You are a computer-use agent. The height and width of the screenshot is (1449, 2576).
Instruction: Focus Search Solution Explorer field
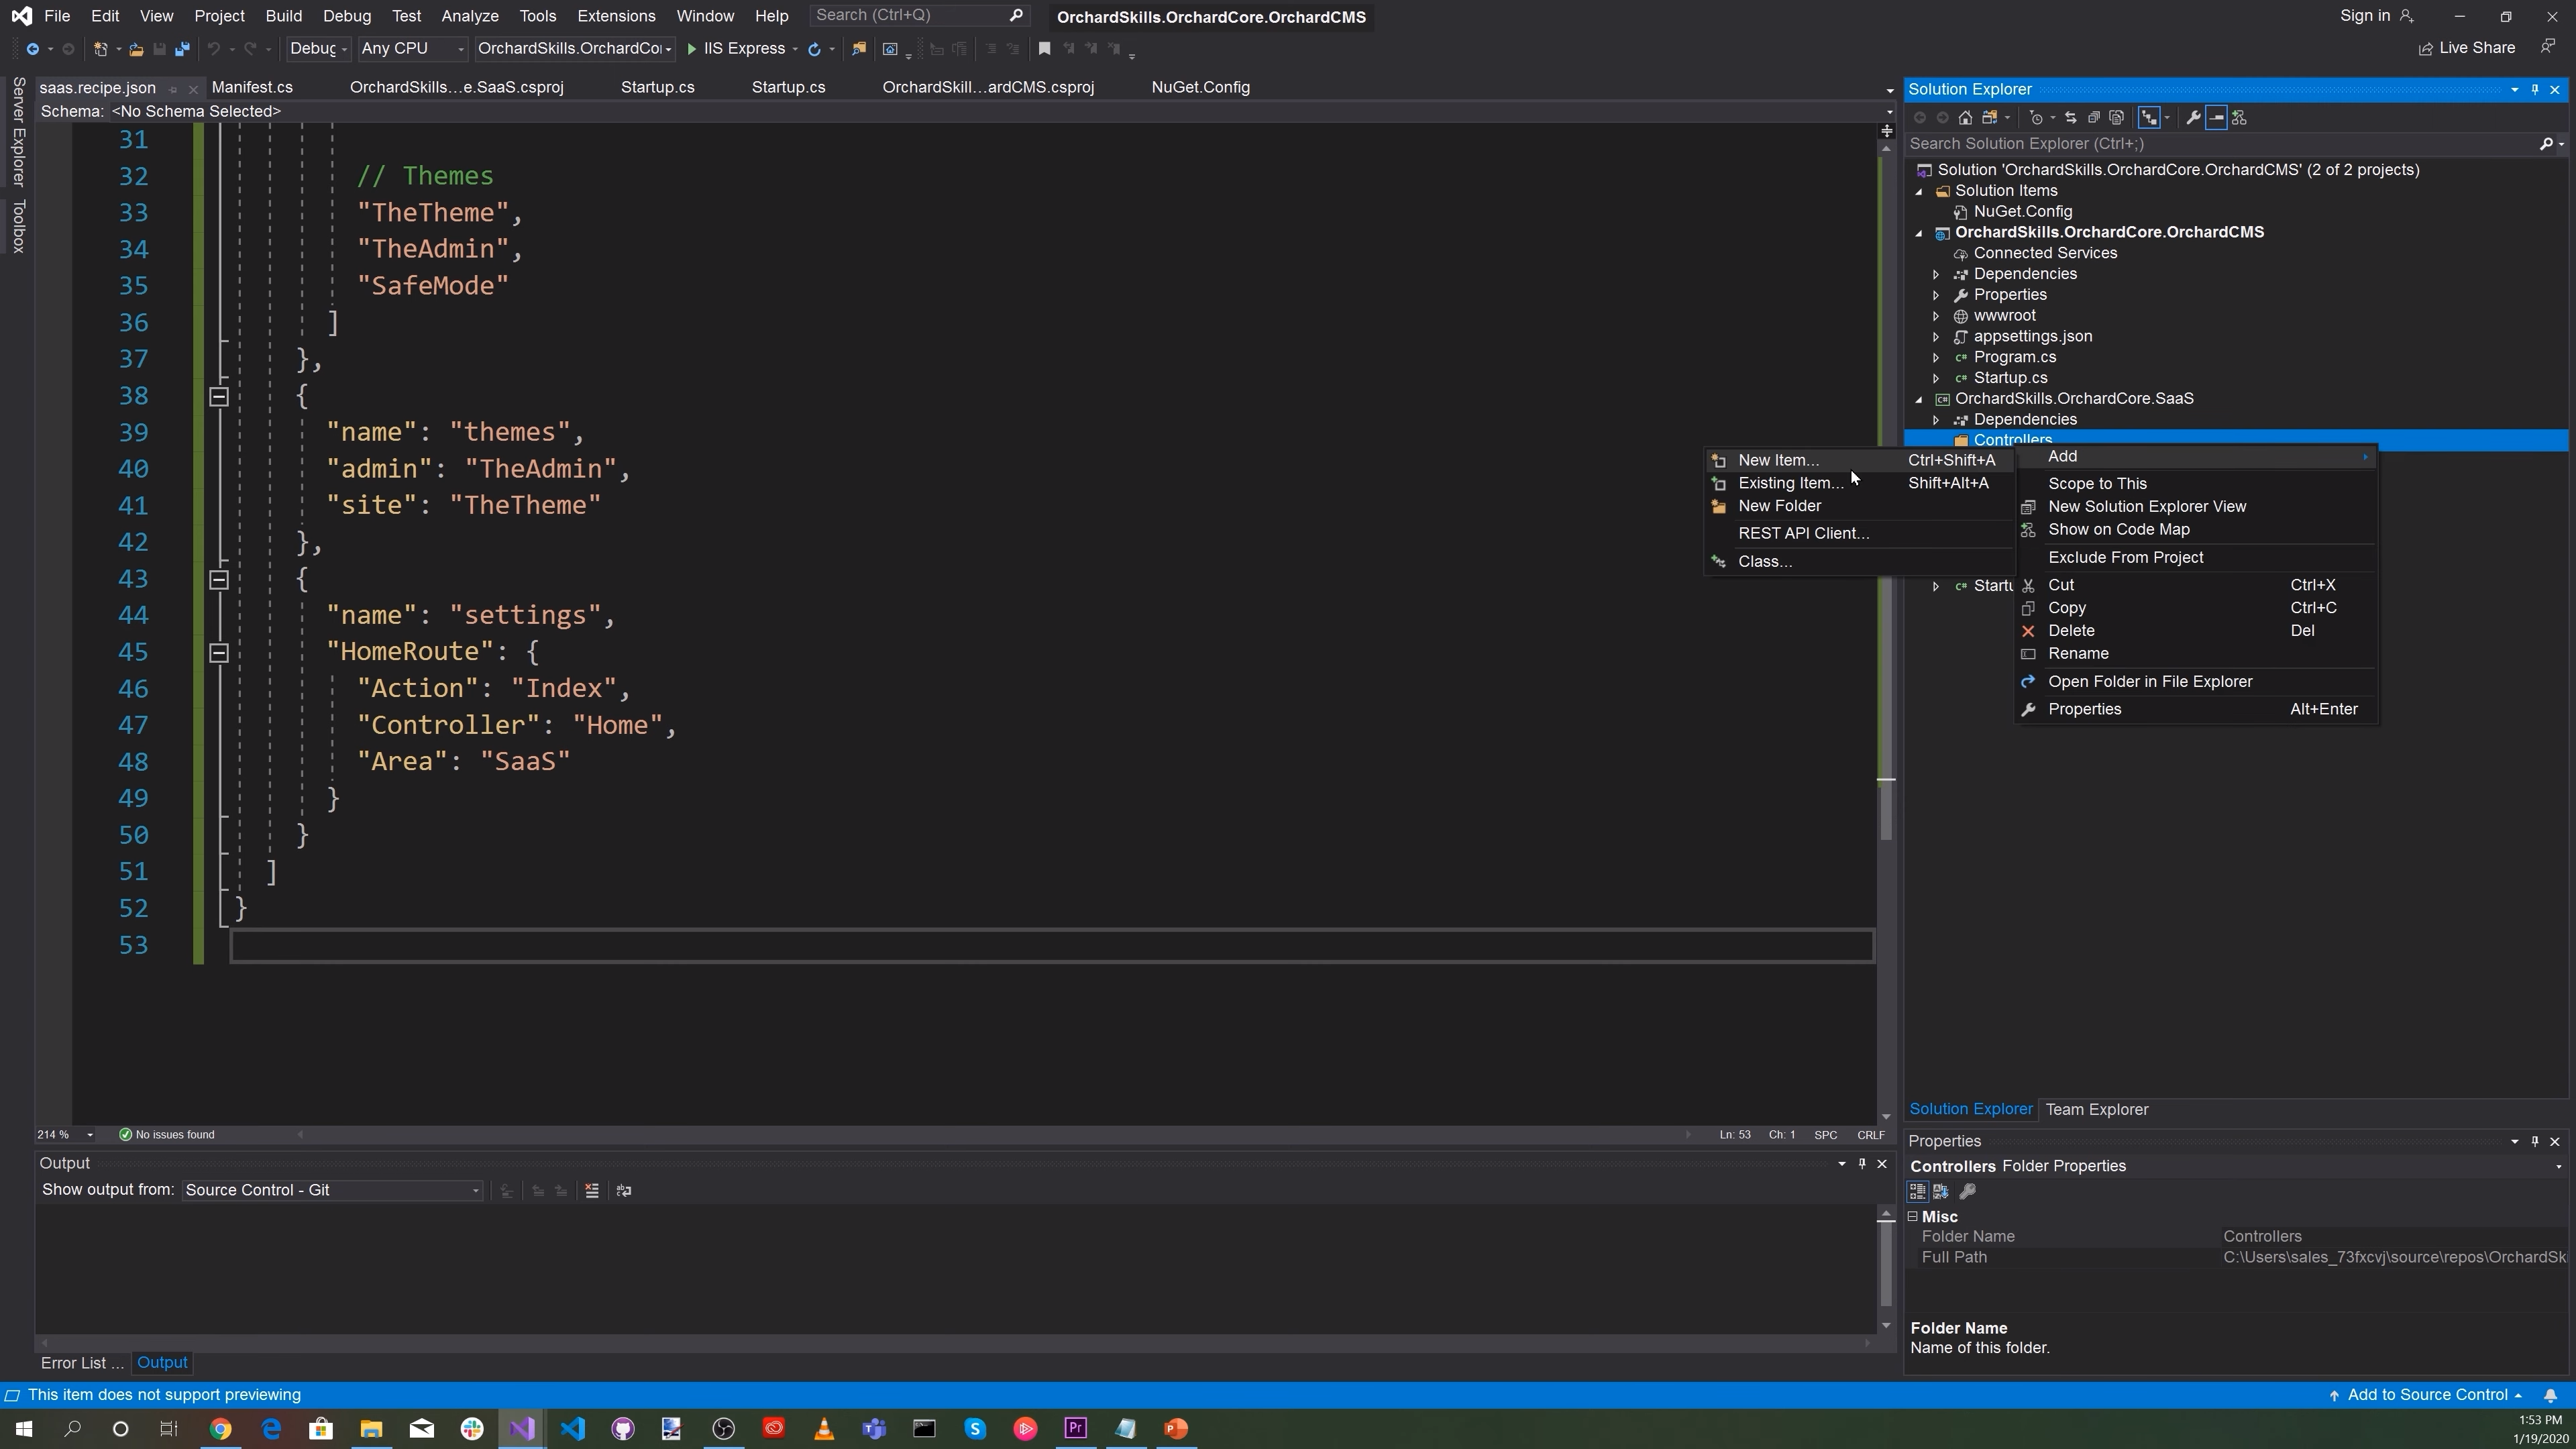(2222, 144)
